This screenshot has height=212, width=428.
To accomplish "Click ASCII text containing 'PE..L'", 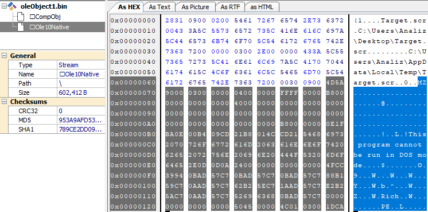I will pos(390,206).
